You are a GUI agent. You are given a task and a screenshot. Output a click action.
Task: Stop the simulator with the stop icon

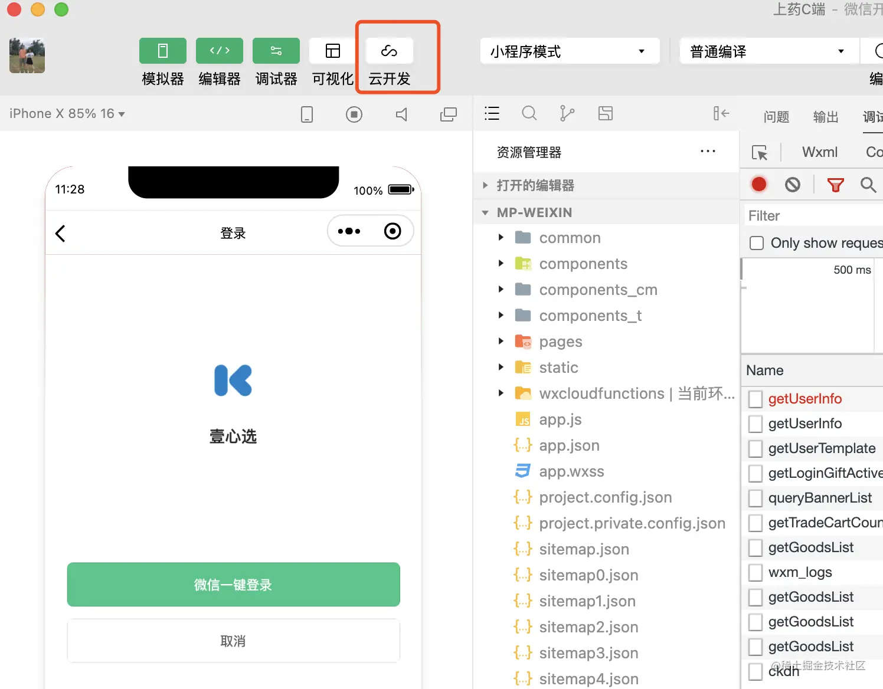(354, 114)
